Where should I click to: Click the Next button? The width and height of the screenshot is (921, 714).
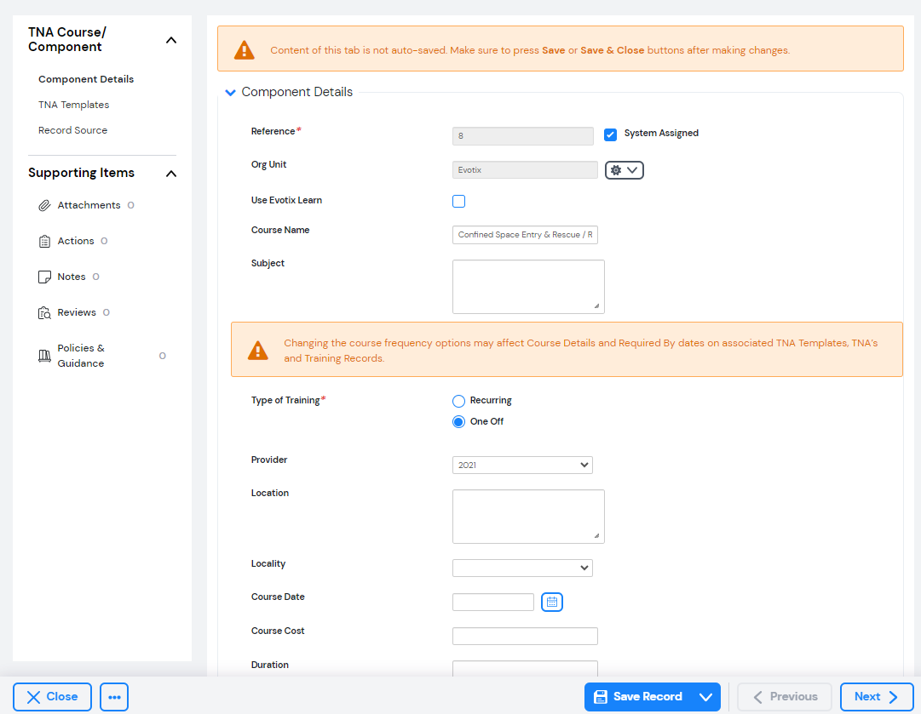click(x=876, y=697)
